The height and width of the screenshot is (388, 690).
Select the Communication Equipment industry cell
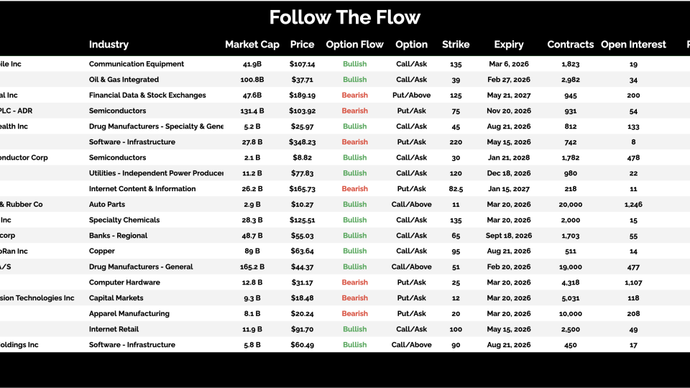coord(137,64)
